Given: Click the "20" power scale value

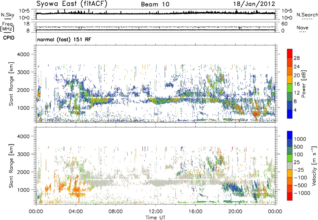Looking at the screenshot, I should pyautogui.click(x=297, y=75).
